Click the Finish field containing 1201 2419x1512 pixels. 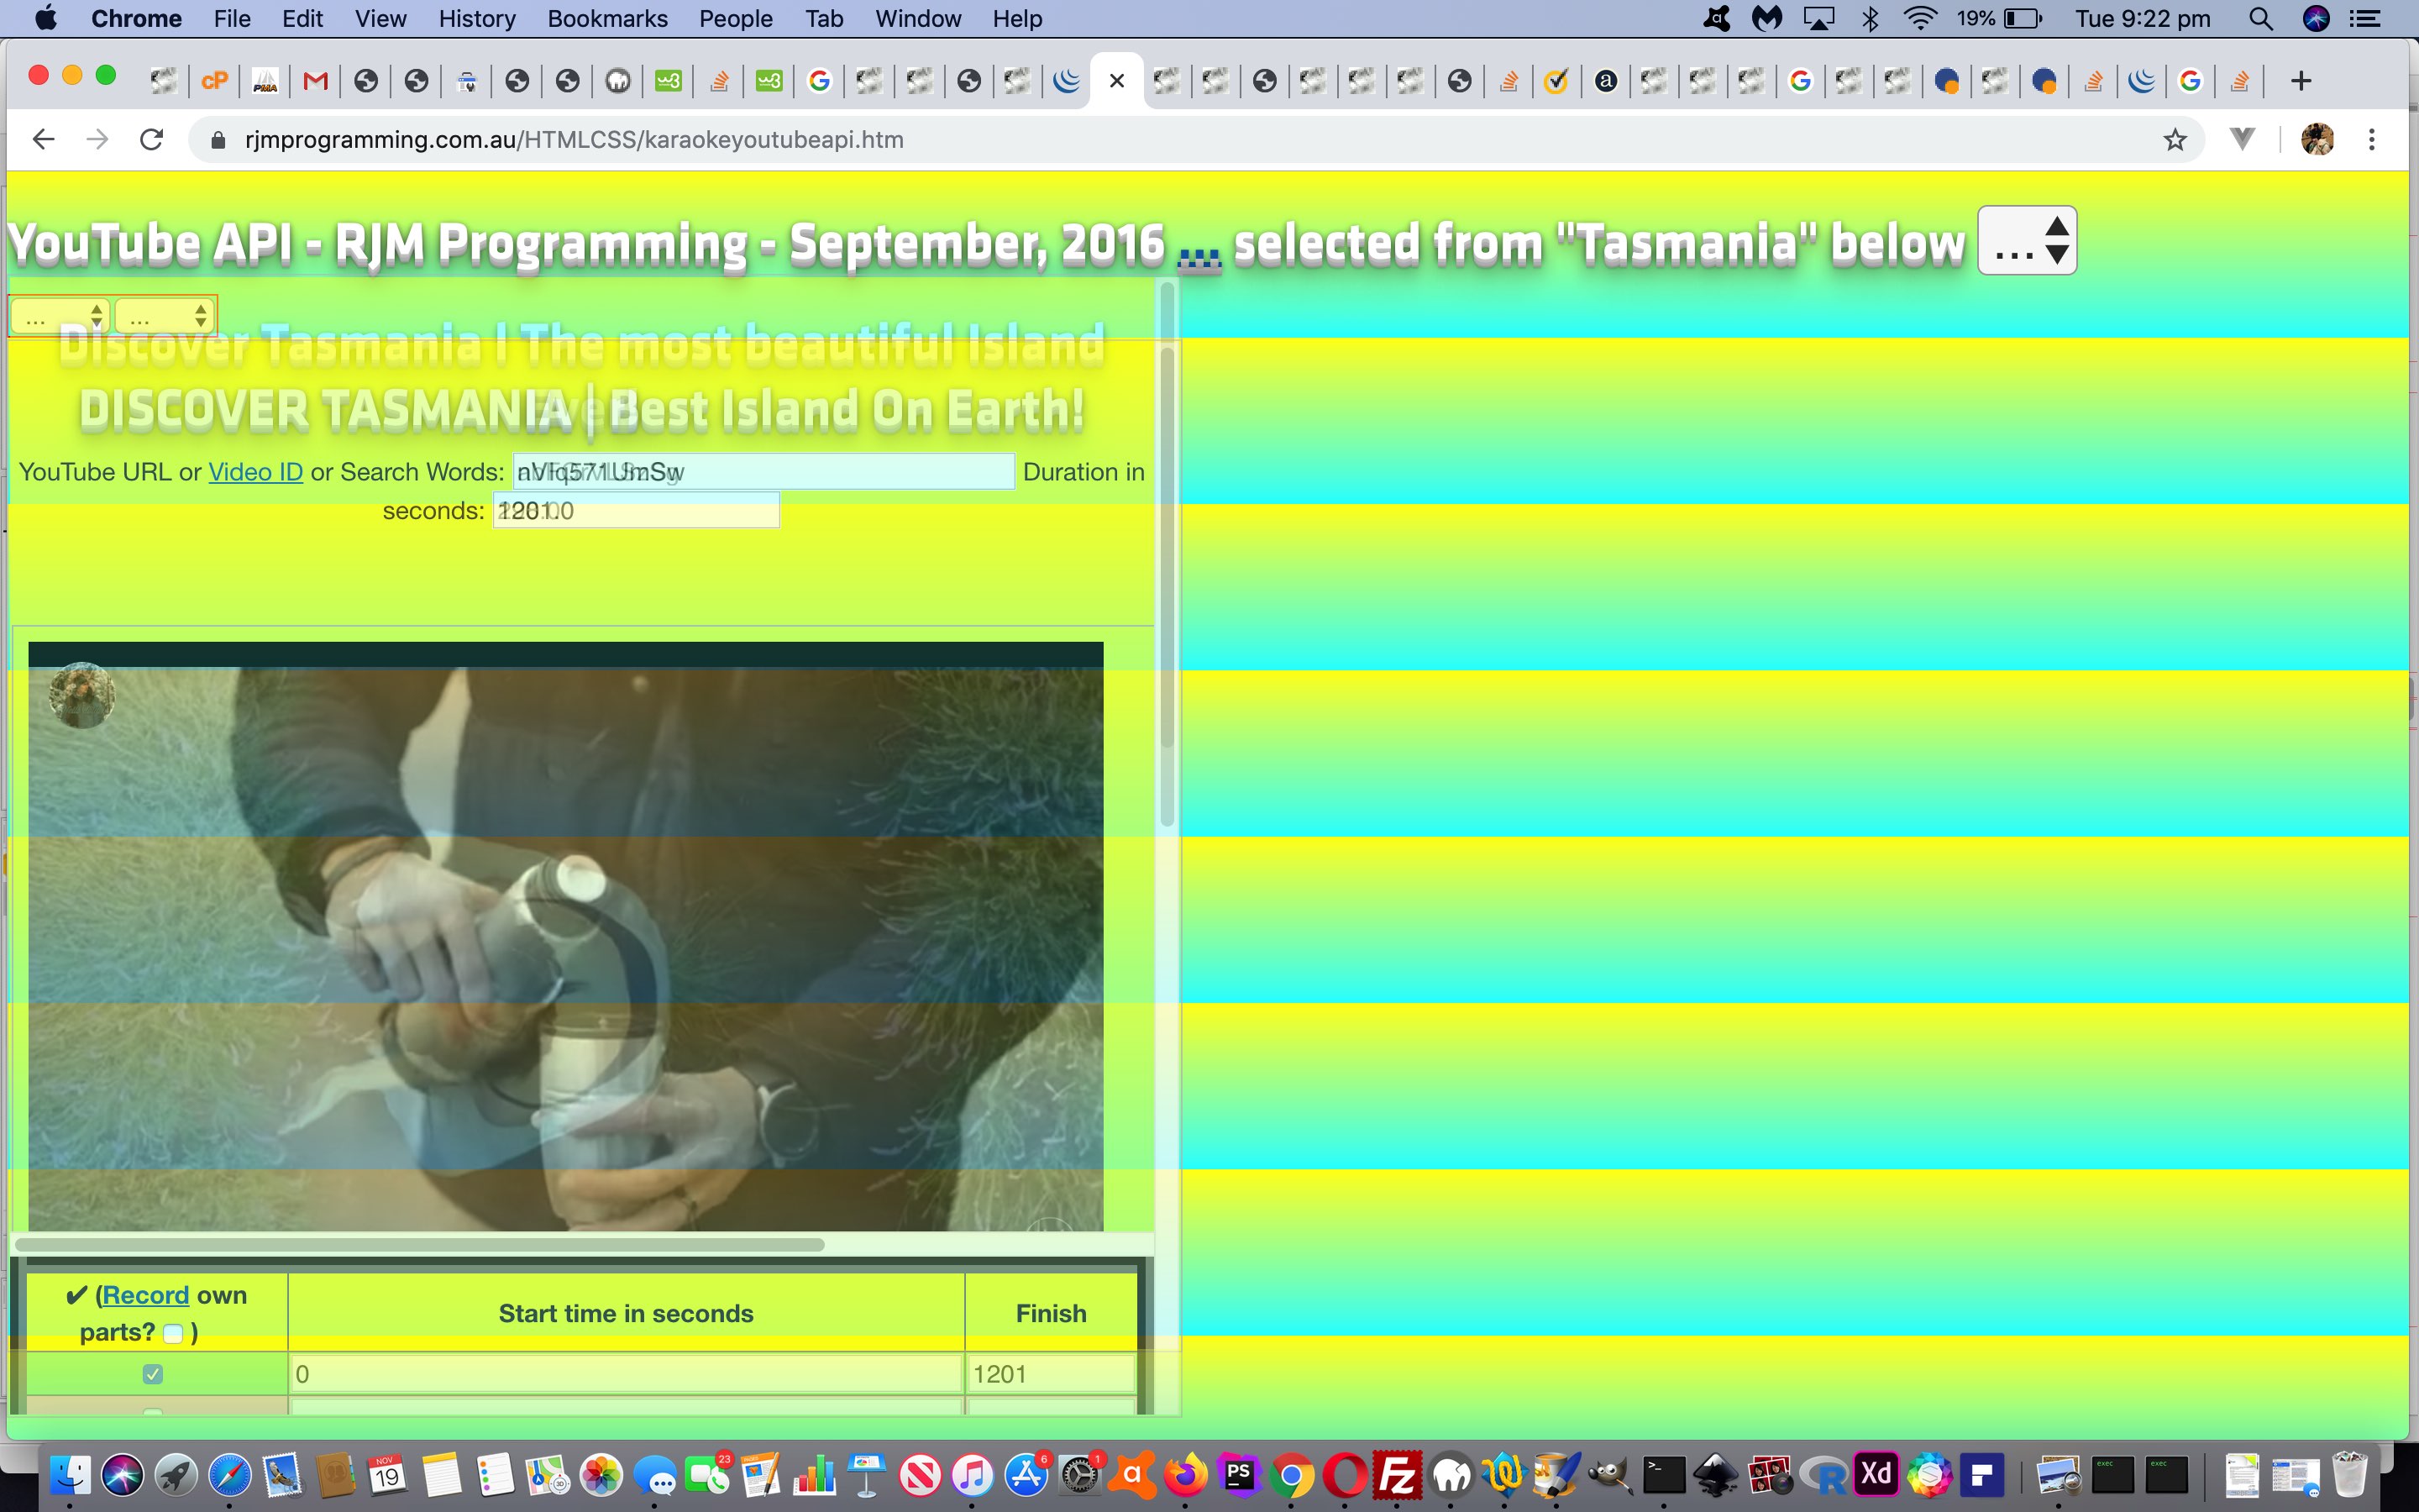coord(1051,1374)
